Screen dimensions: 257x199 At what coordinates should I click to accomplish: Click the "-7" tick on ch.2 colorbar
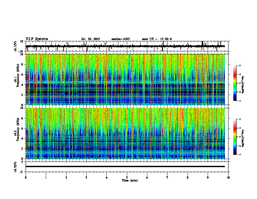tap(239, 155)
